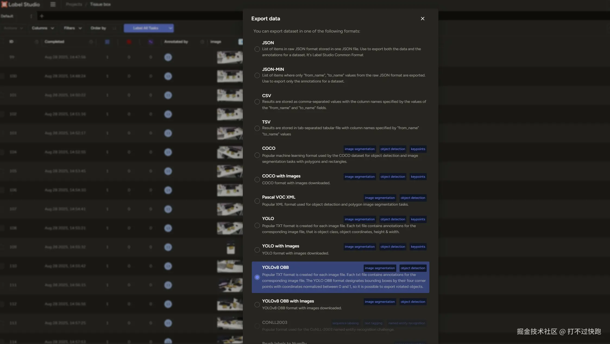Click the red column header swatch
This screenshot has height=344, width=610.
(x=129, y=42)
